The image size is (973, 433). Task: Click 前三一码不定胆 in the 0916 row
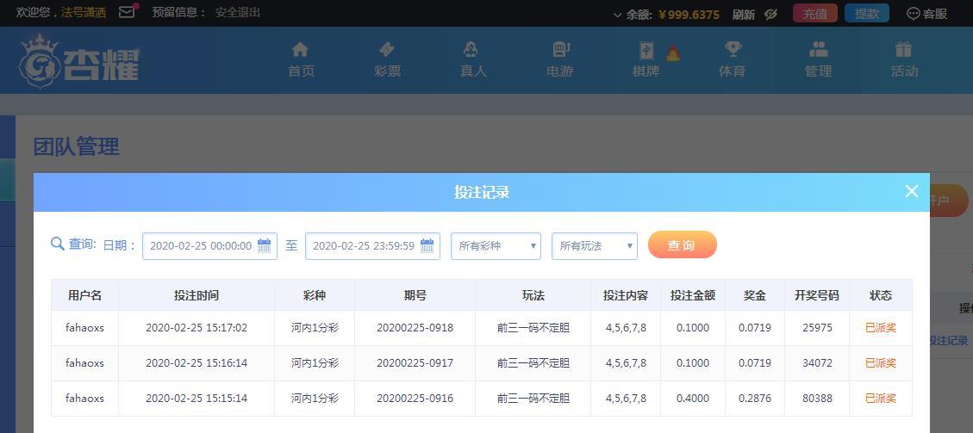click(533, 399)
